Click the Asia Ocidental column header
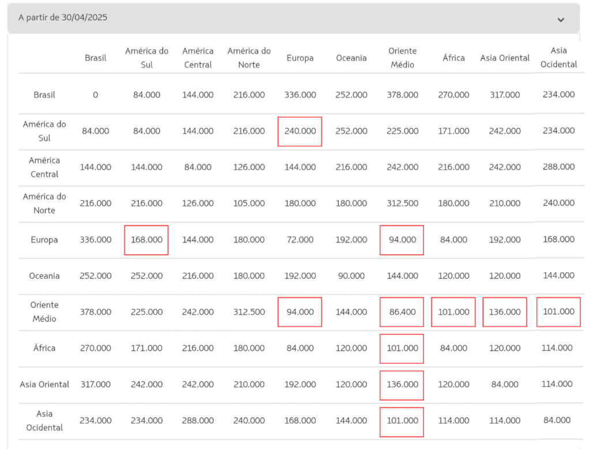Viewport: 590px width, 449px height. 558,58
